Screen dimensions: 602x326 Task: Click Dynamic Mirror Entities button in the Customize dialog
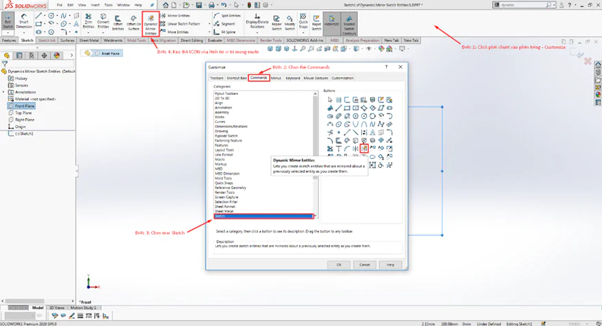pos(364,149)
